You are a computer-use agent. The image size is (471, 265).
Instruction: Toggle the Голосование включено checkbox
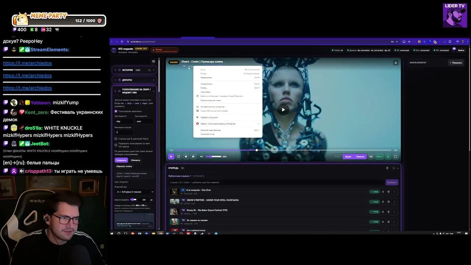point(116,111)
